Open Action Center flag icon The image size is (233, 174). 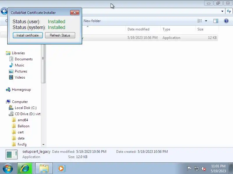tap(189, 168)
